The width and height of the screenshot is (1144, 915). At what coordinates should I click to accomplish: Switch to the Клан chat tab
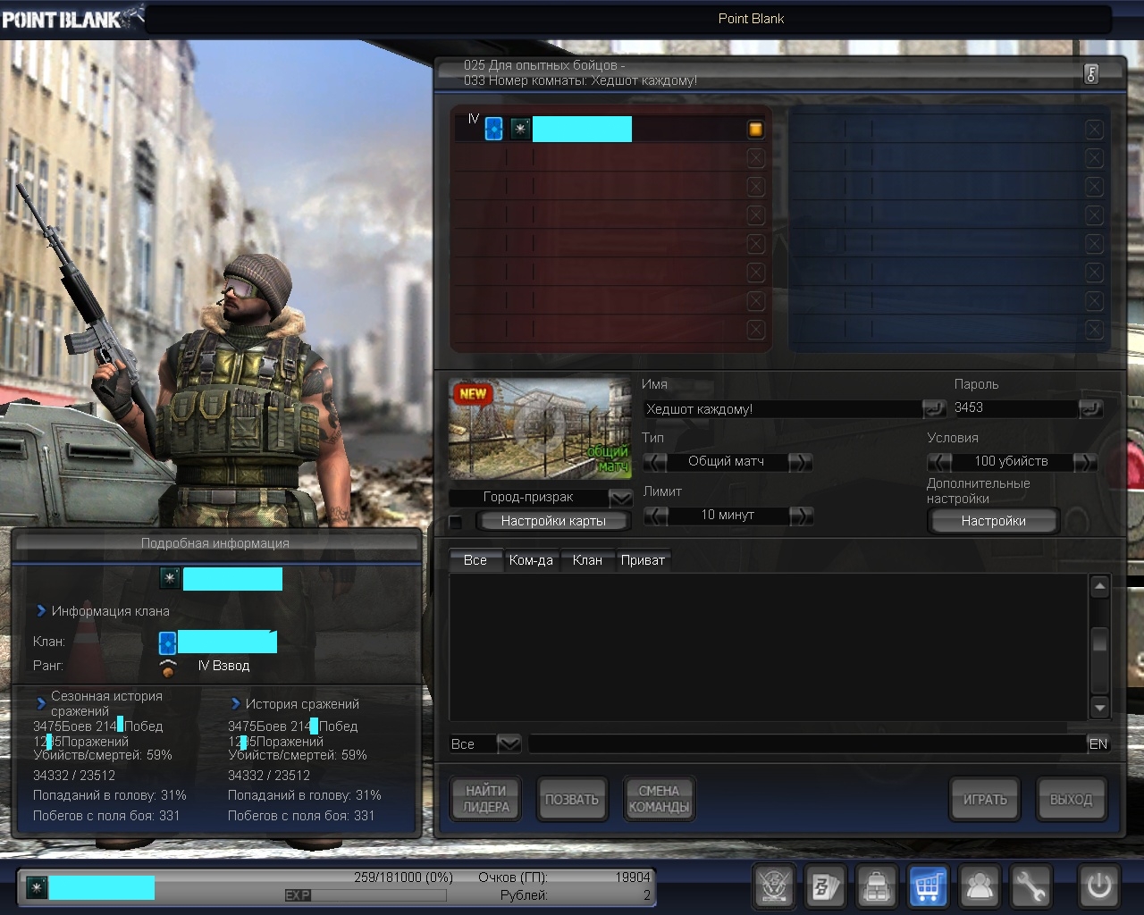pyautogui.click(x=587, y=560)
